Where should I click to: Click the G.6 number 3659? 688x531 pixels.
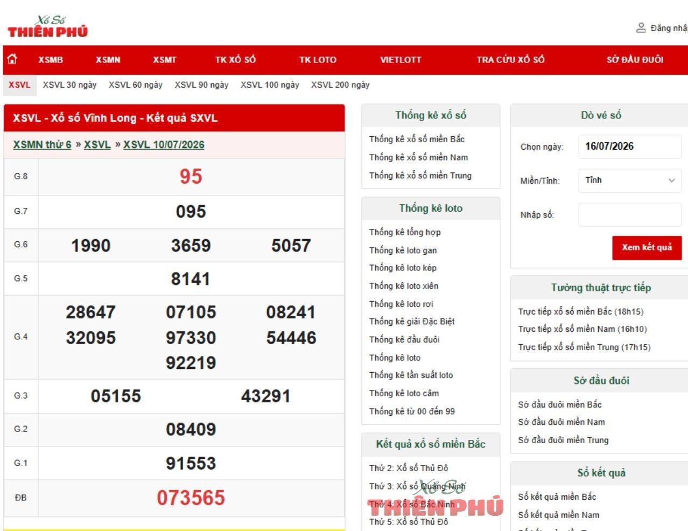tap(191, 246)
